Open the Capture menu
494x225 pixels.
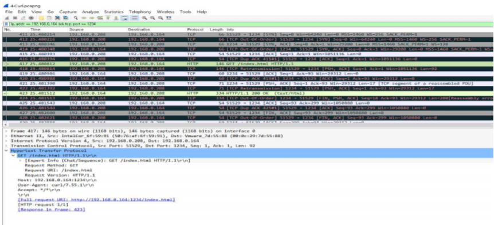pos(68,12)
